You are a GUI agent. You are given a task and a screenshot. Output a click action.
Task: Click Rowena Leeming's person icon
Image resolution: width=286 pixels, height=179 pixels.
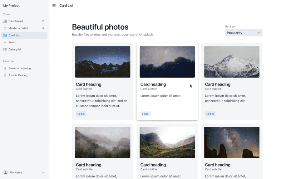(x=5, y=68)
